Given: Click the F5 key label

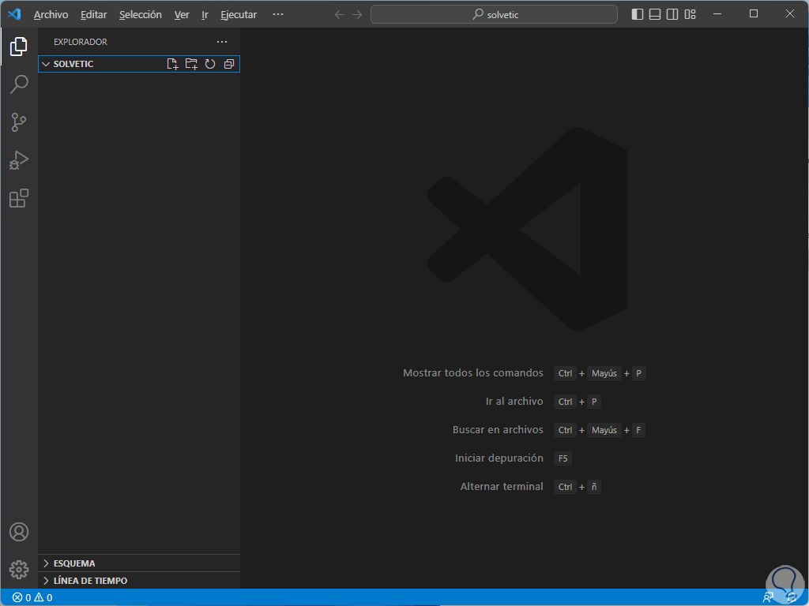Looking at the screenshot, I should (x=563, y=458).
